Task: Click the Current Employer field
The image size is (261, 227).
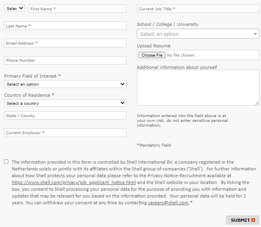Action: [x=65, y=133]
